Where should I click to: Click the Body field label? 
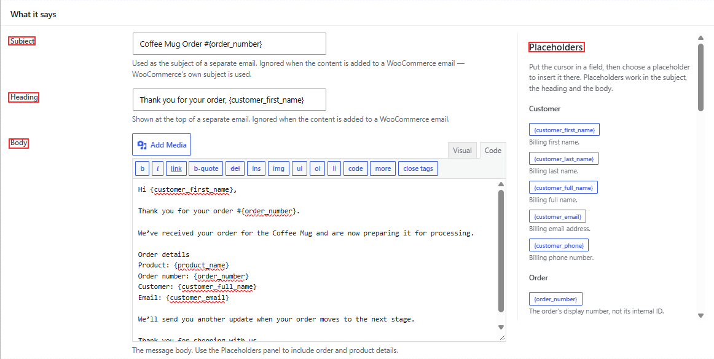18,143
